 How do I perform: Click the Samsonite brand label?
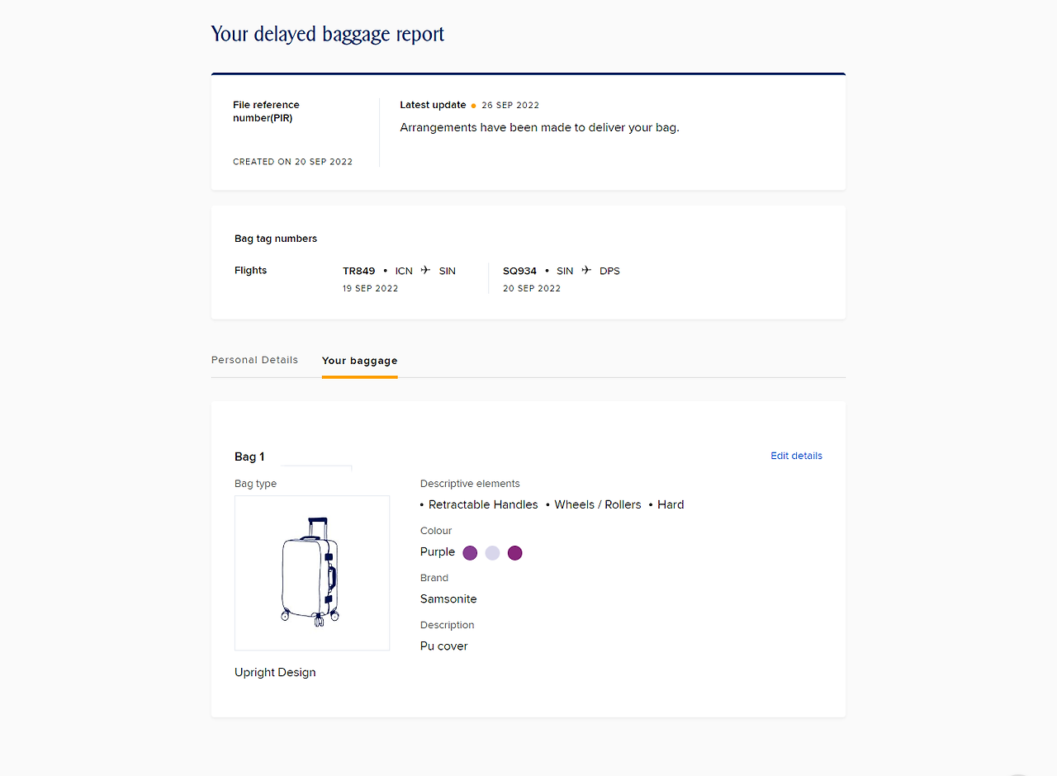click(448, 599)
